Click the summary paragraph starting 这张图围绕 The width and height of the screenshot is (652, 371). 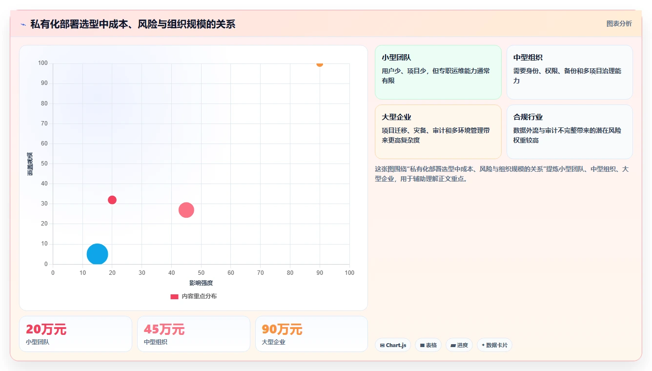502,174
